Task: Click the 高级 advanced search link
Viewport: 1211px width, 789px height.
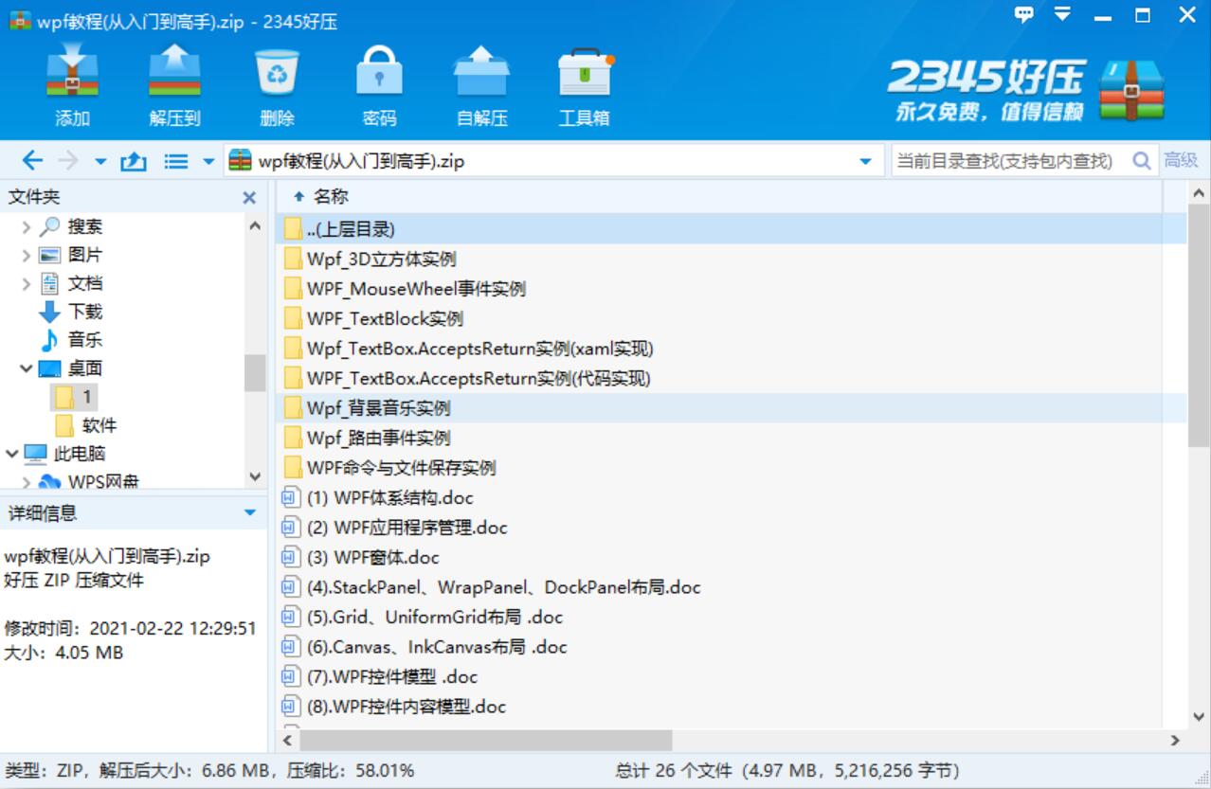Action: tap(1181, 161)
